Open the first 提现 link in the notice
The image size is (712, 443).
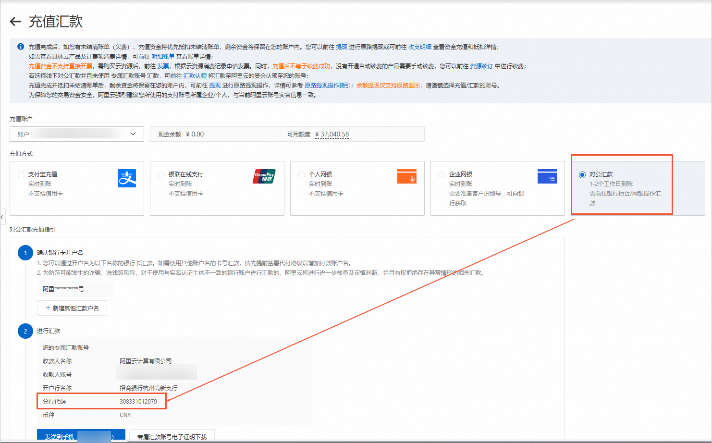coord(342,47)
